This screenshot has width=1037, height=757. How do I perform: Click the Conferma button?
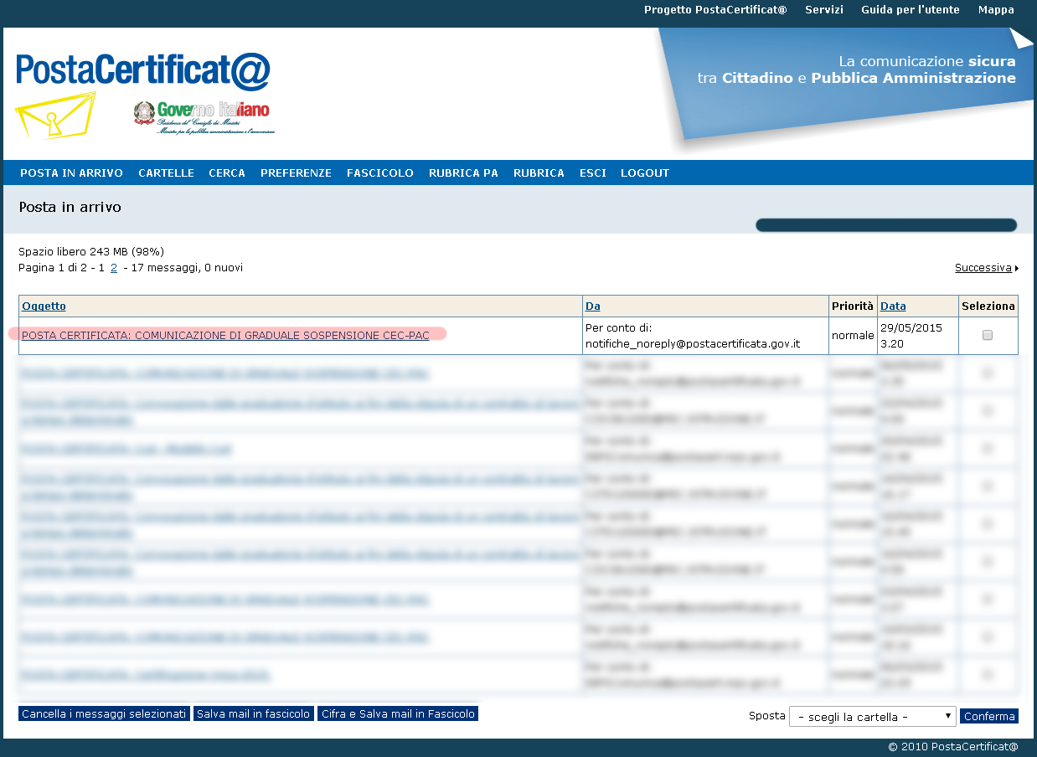pyautogui.click(x=989, y=717)
